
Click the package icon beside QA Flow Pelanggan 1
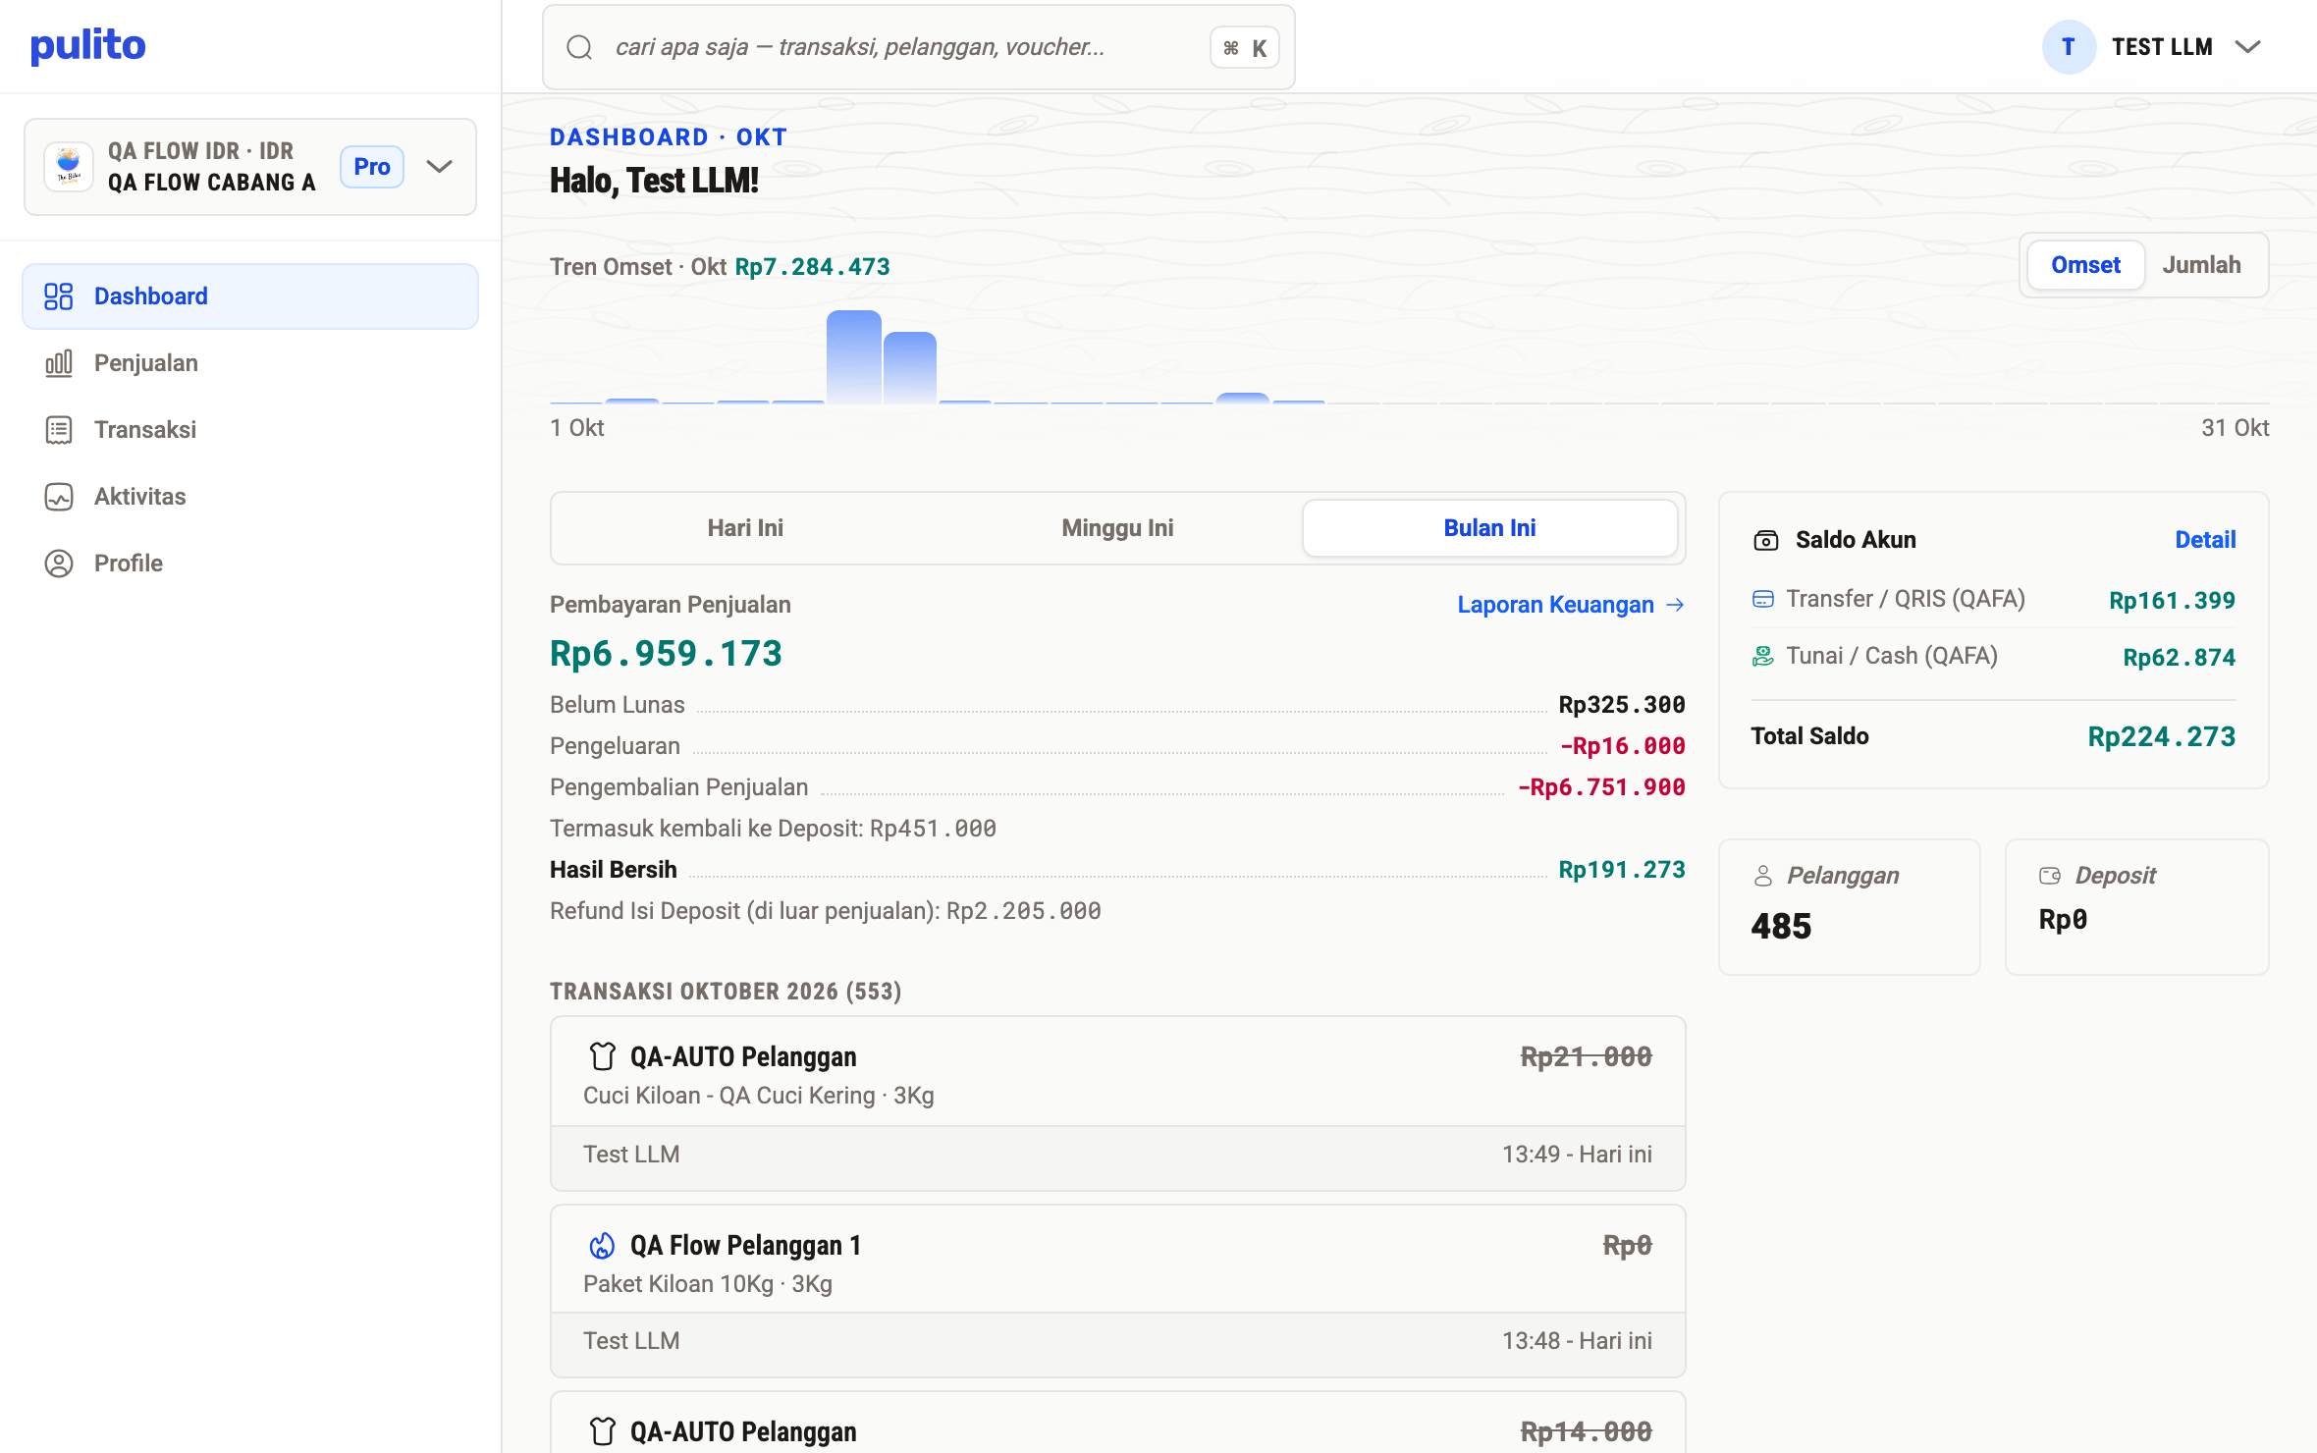click(x=602, y=1245)
